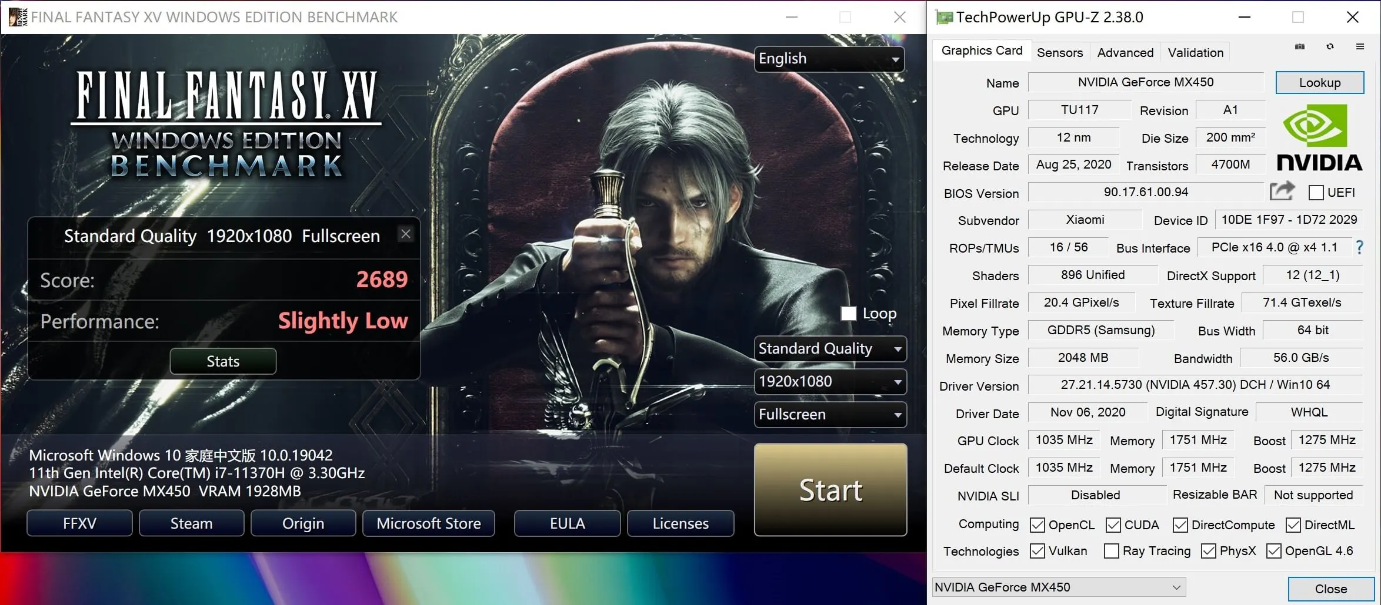Click the score value 2689
The height and width of the screenshot is (605, 1381).
click(x=382, y=280)
